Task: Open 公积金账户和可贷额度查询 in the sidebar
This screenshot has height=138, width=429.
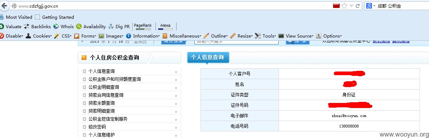Action: coord(115,79)
